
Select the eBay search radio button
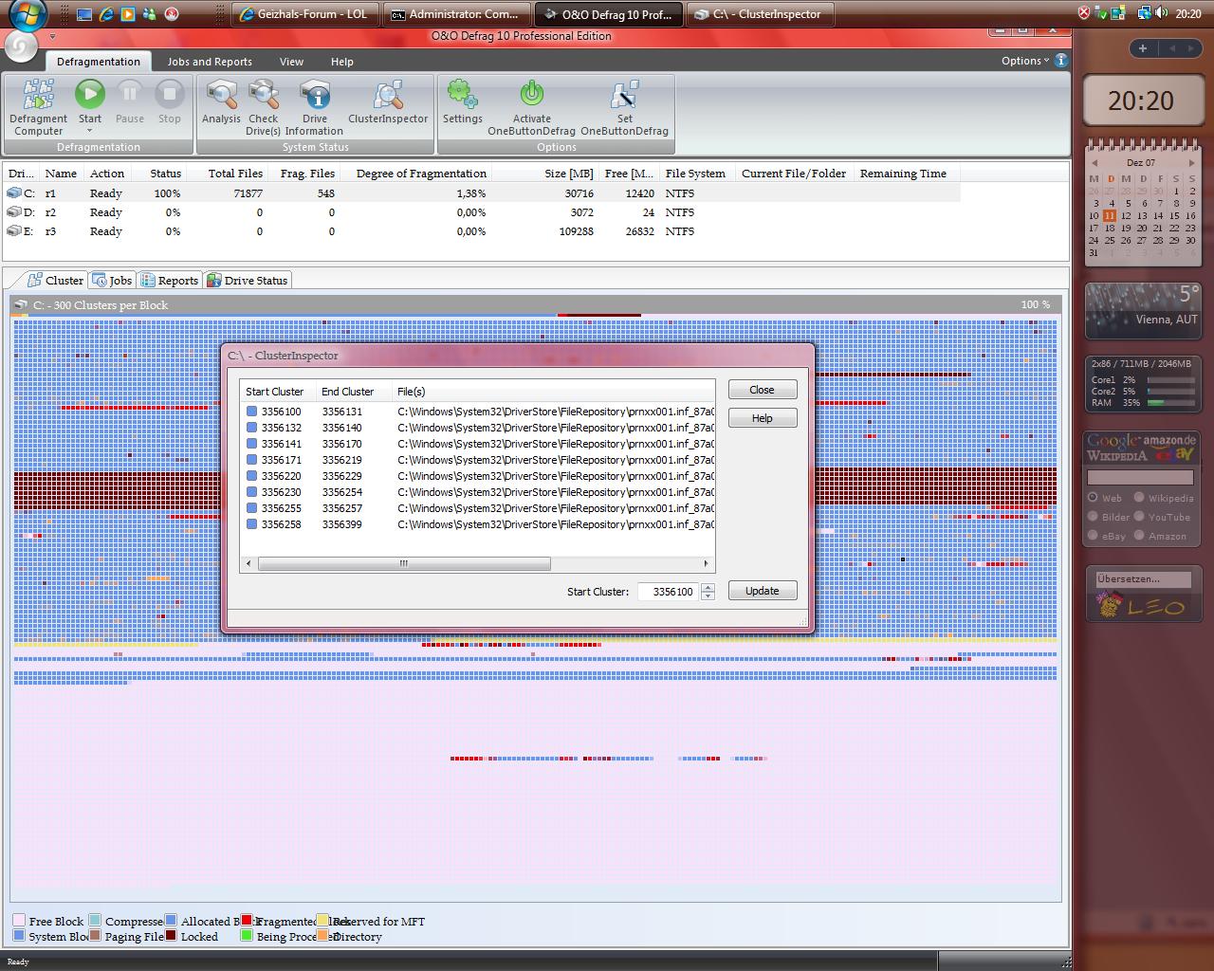click(x=1093, y=535)
